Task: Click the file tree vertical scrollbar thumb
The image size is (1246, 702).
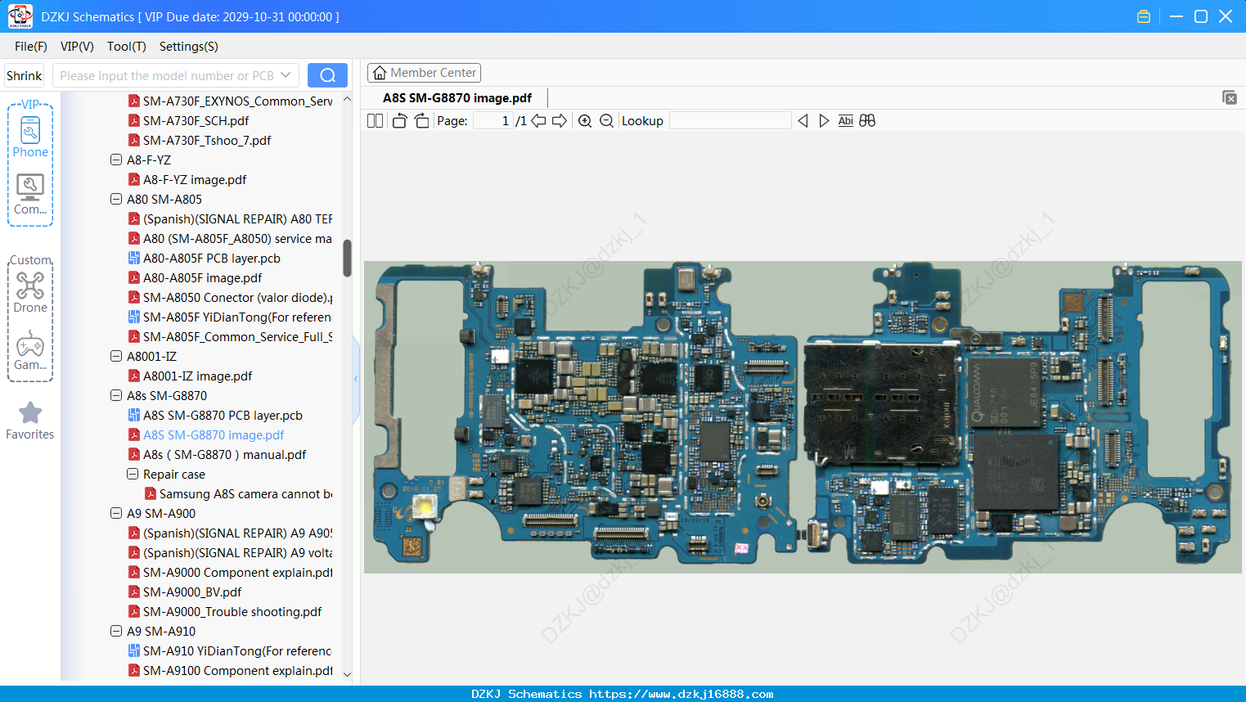Action: click(347, 258)
